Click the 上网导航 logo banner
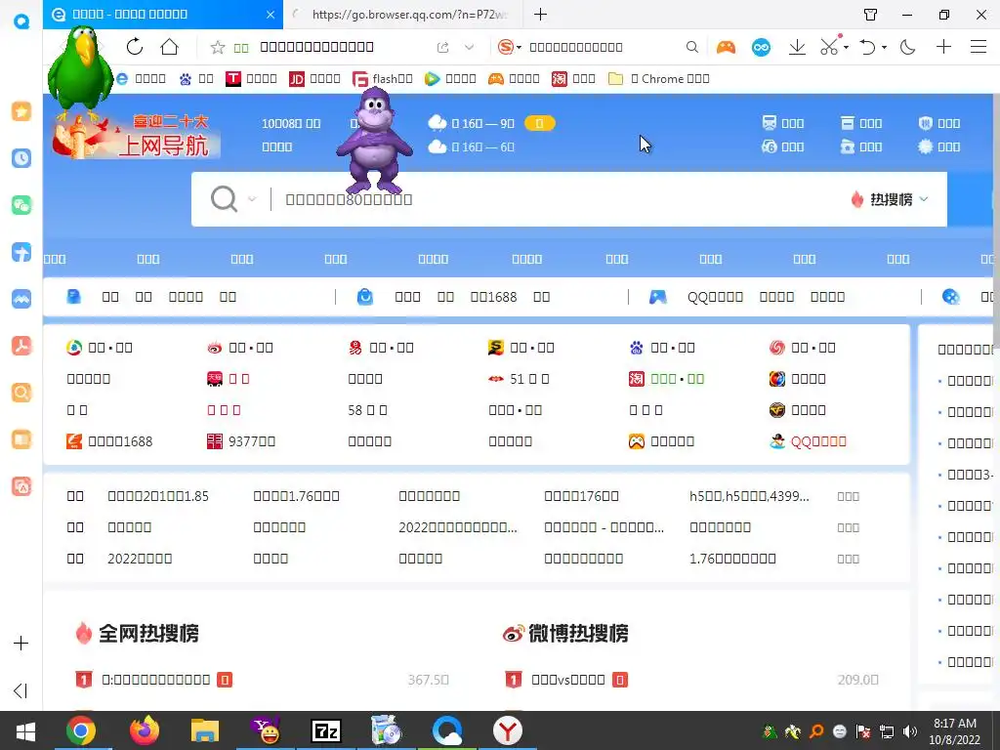The width and height of the screenshot is (1000, 750). [x=136, y=136]
